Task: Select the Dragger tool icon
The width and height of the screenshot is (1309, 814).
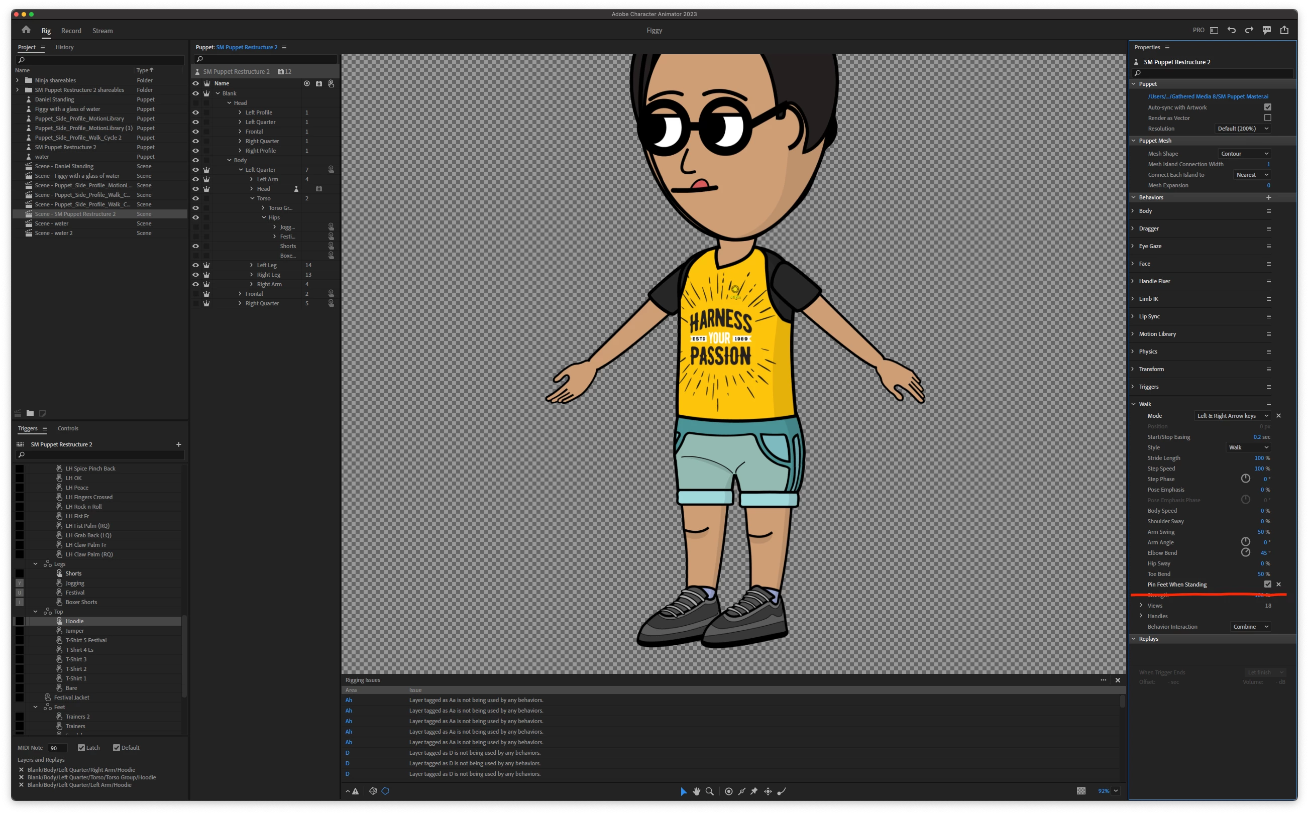Action: (x=768, y=791)
